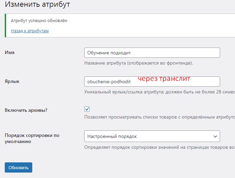The height and width of the screenshot is (178, 235).
Task: Click the 'Обновить' button
Action: point(18,167)
